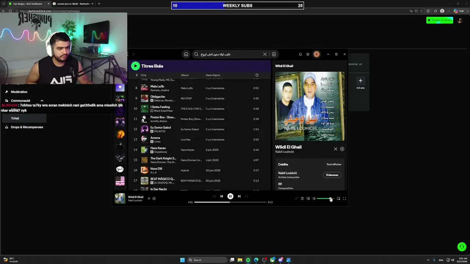Adjust the Spotify volume slider

tap(325, 199)
